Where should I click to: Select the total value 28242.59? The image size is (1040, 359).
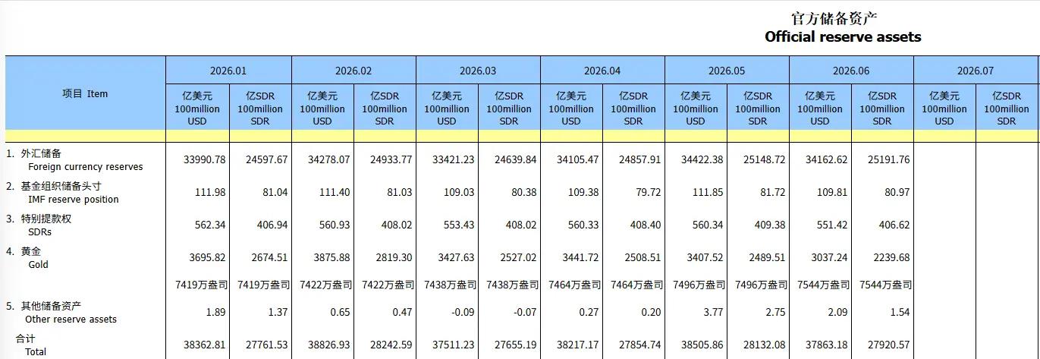tap(391, 345)
